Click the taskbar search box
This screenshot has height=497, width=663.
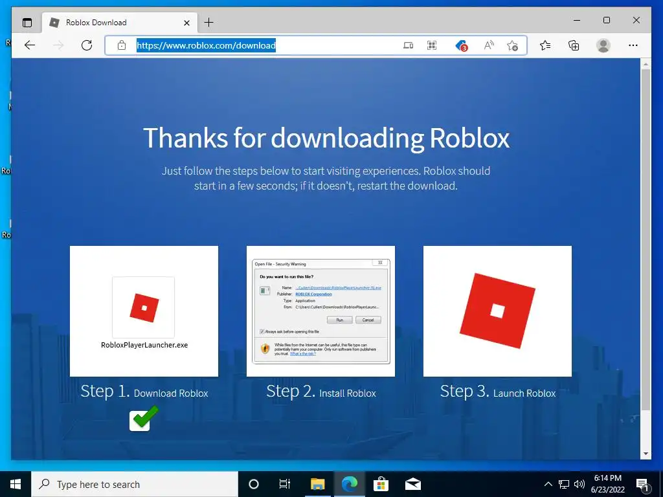[x=135, y=484]
